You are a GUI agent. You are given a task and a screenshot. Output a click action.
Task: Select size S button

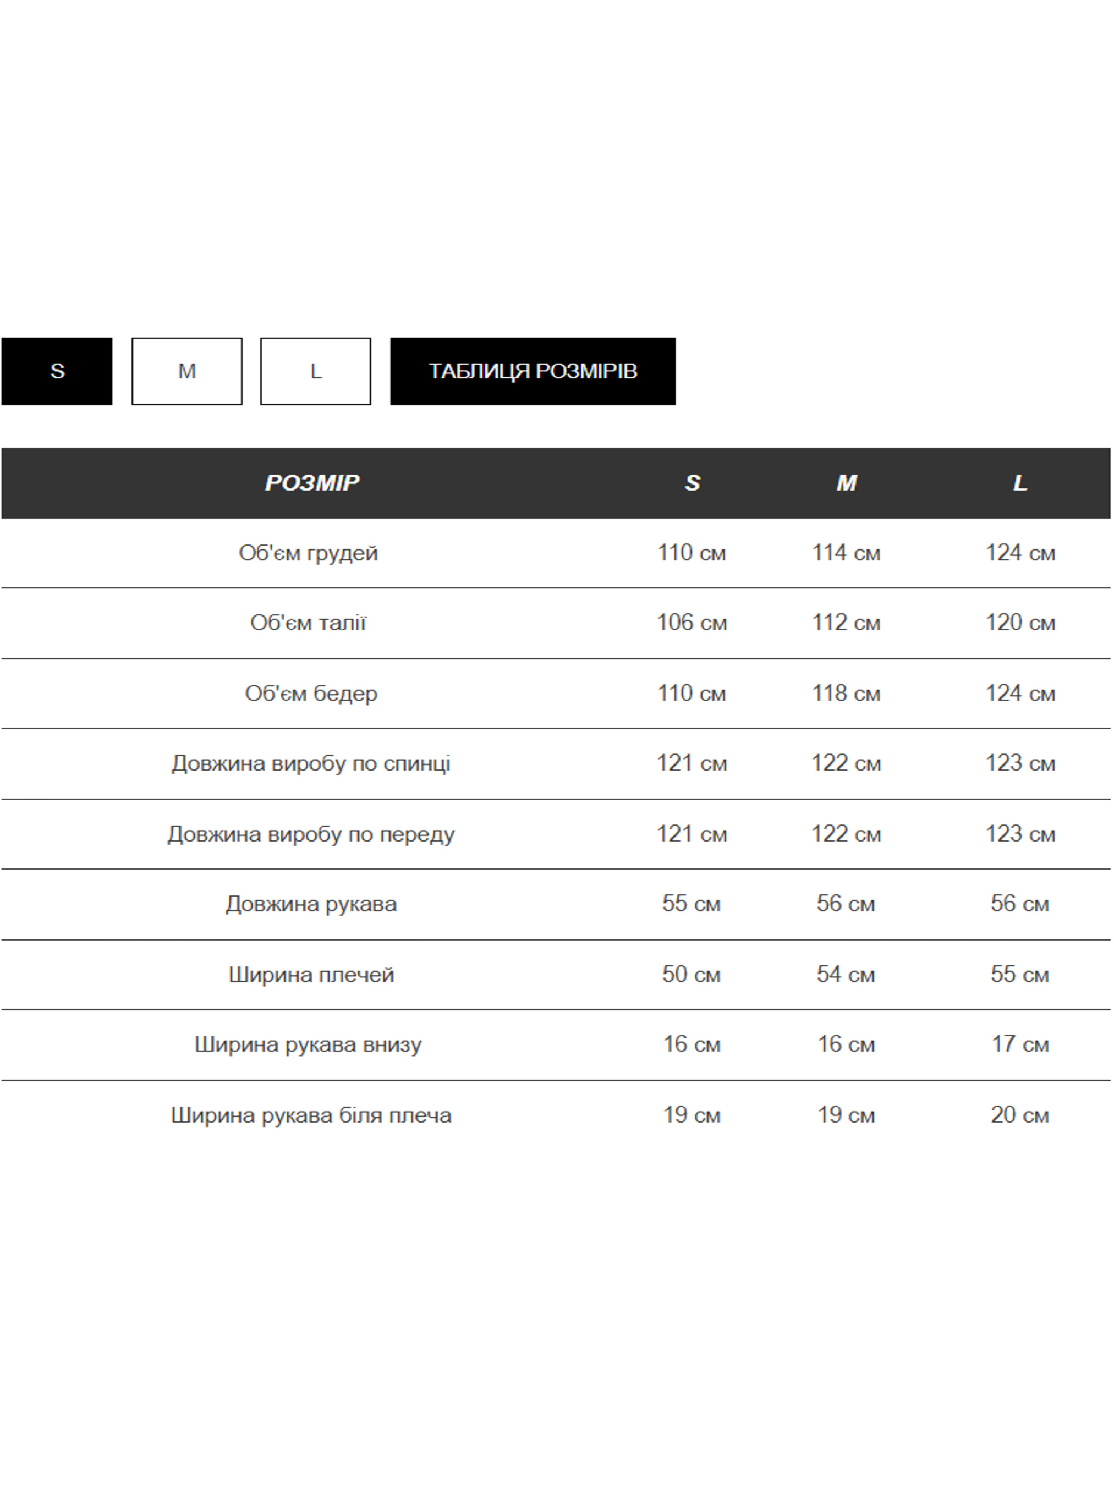pyautogui.click(x=57, y=371)
